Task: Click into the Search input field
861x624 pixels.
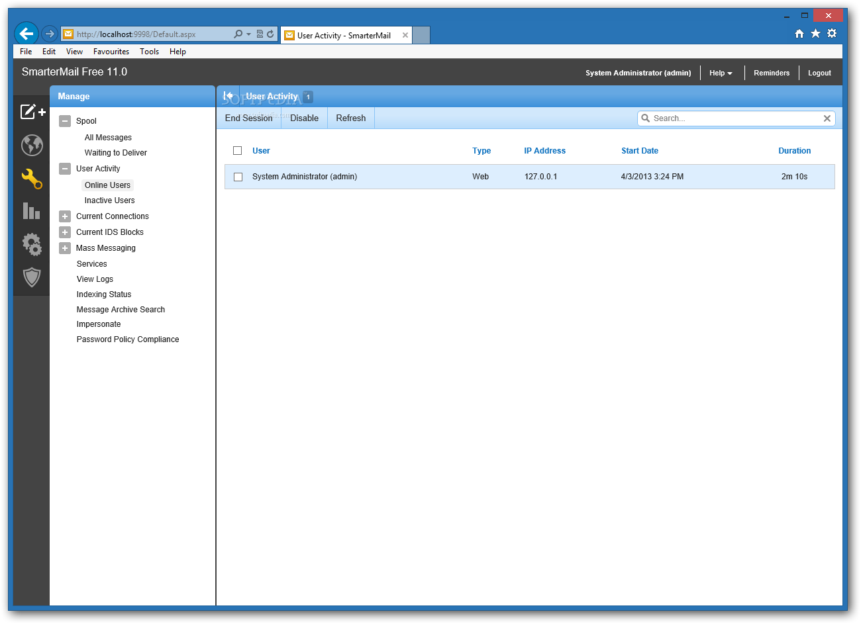Action: (x=736, y=118)
